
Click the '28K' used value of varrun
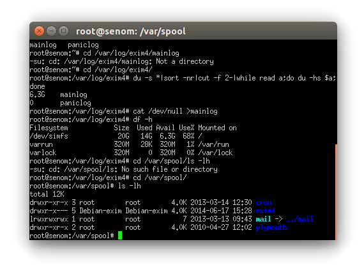coord(146,144)
